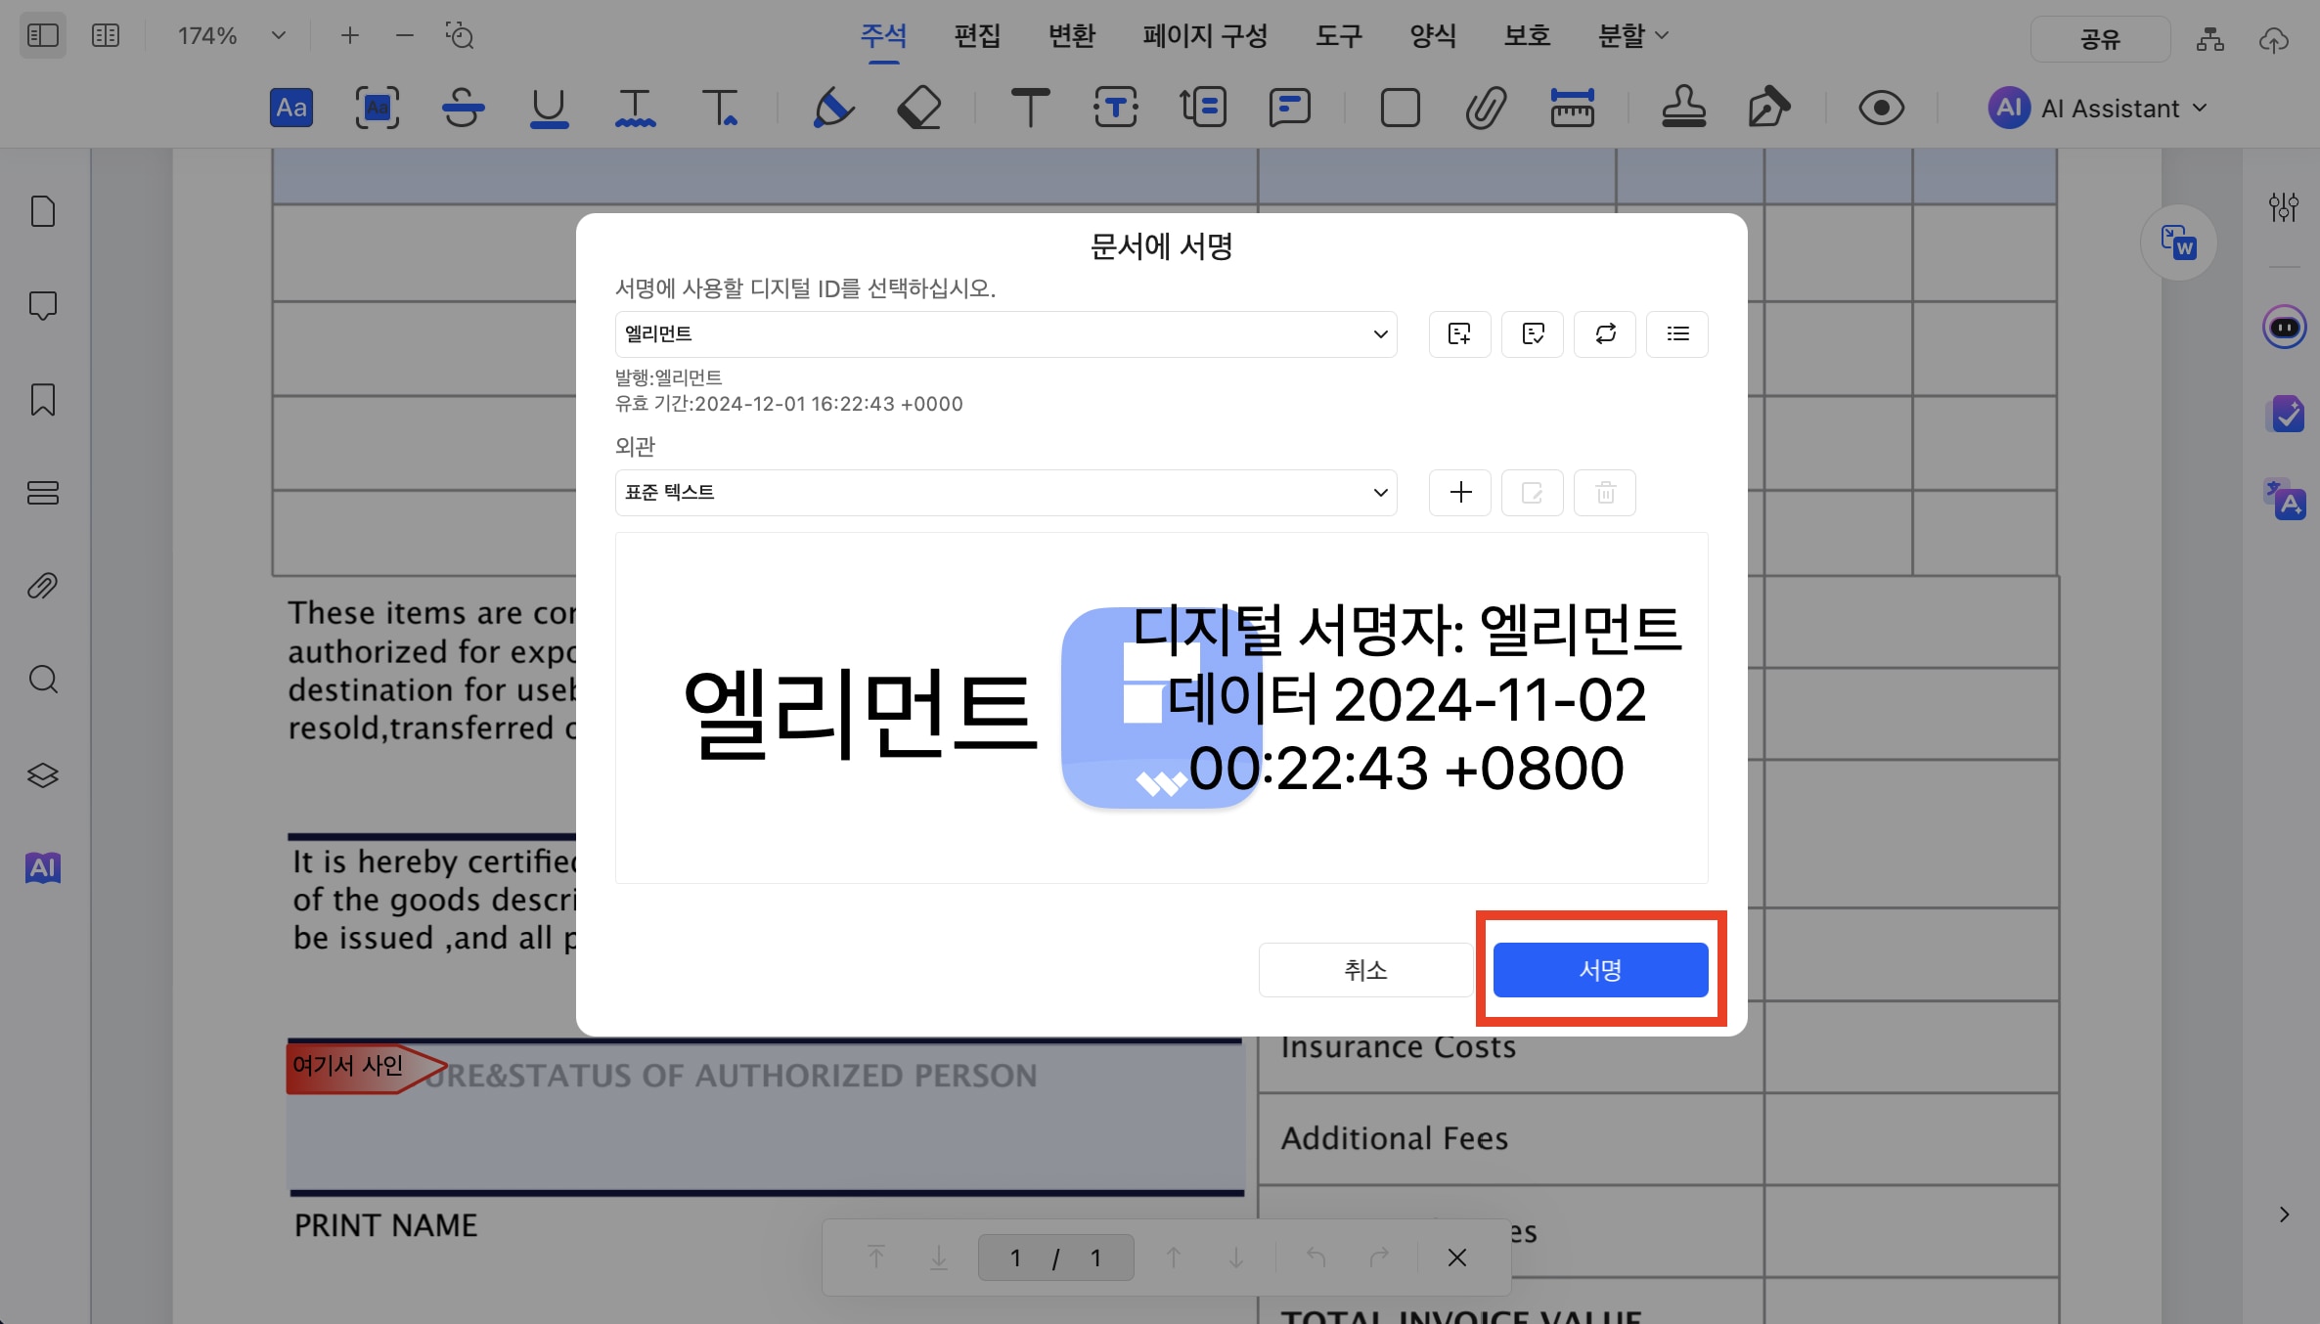Click page number input field
Viewport: 2320px width, 1324px height.
pos(1015,1258)
